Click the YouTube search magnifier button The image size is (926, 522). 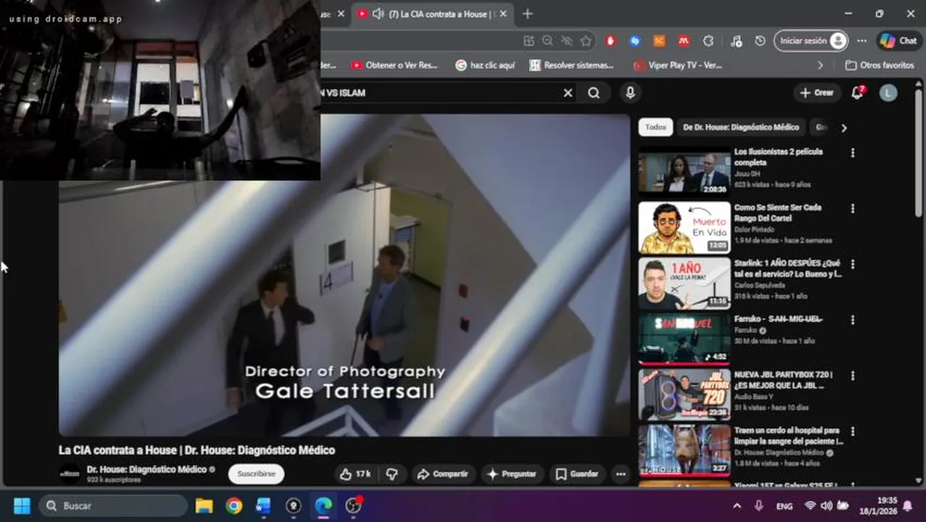(x=594, y=93)
